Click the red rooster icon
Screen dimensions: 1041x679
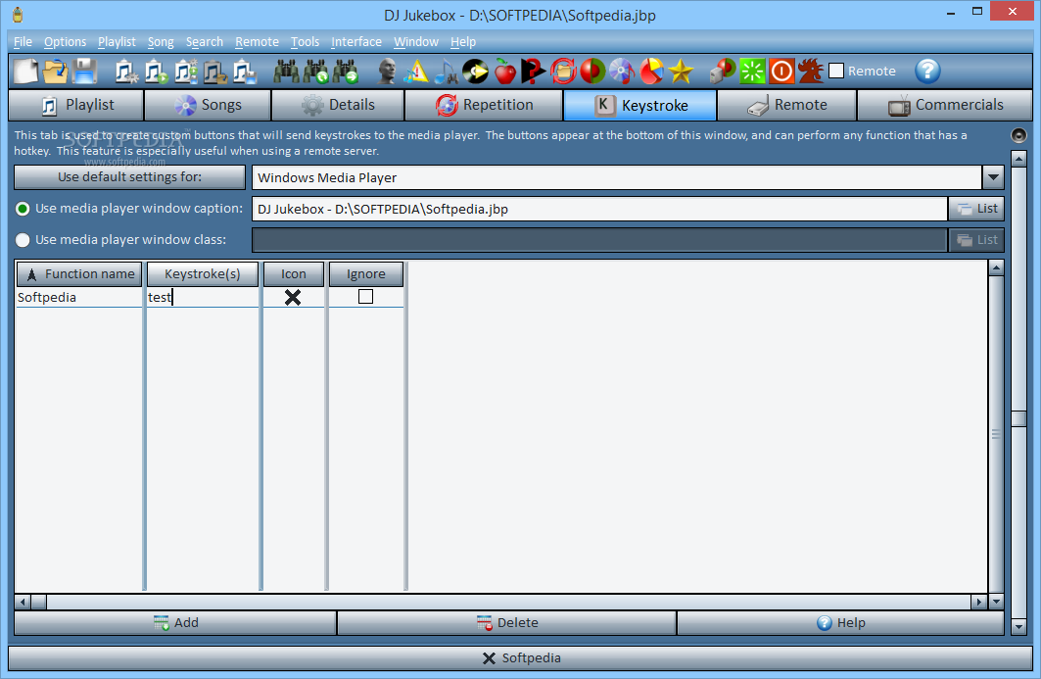[811, 72]
